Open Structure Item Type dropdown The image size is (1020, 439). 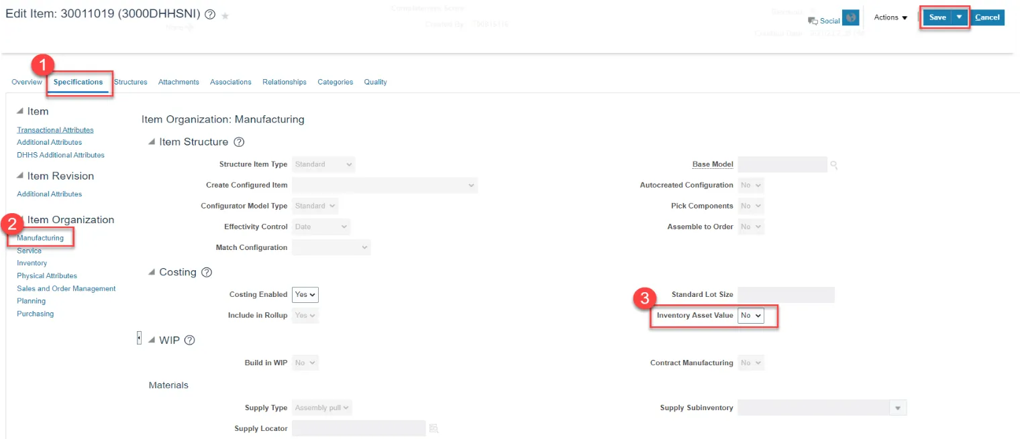click(x=323, y=164)
